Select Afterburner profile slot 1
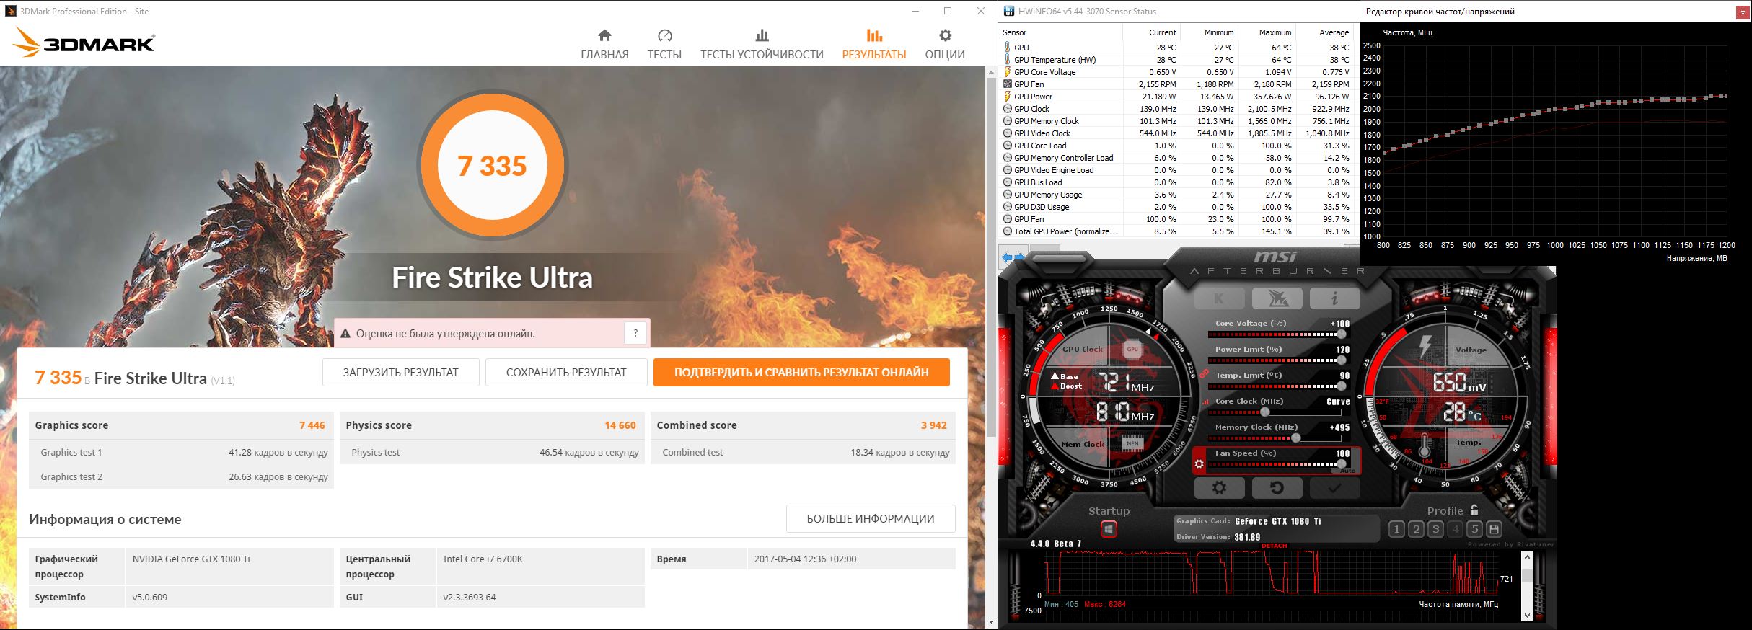Image resolution: width=1752 pixels, height=630 pixels. click(1396, 530)
